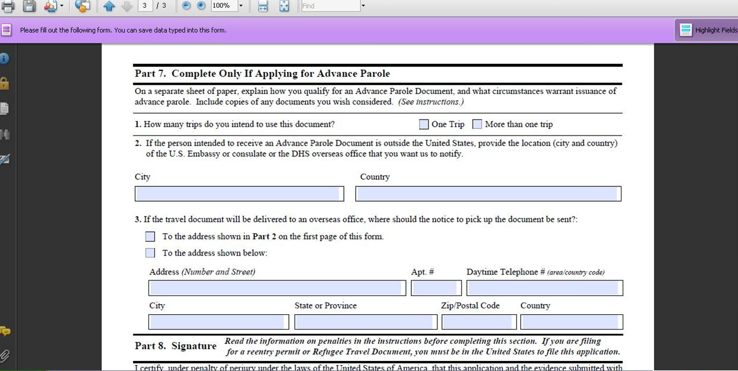Click the Country field beside Zip/Postal Code

coord(572,322)
